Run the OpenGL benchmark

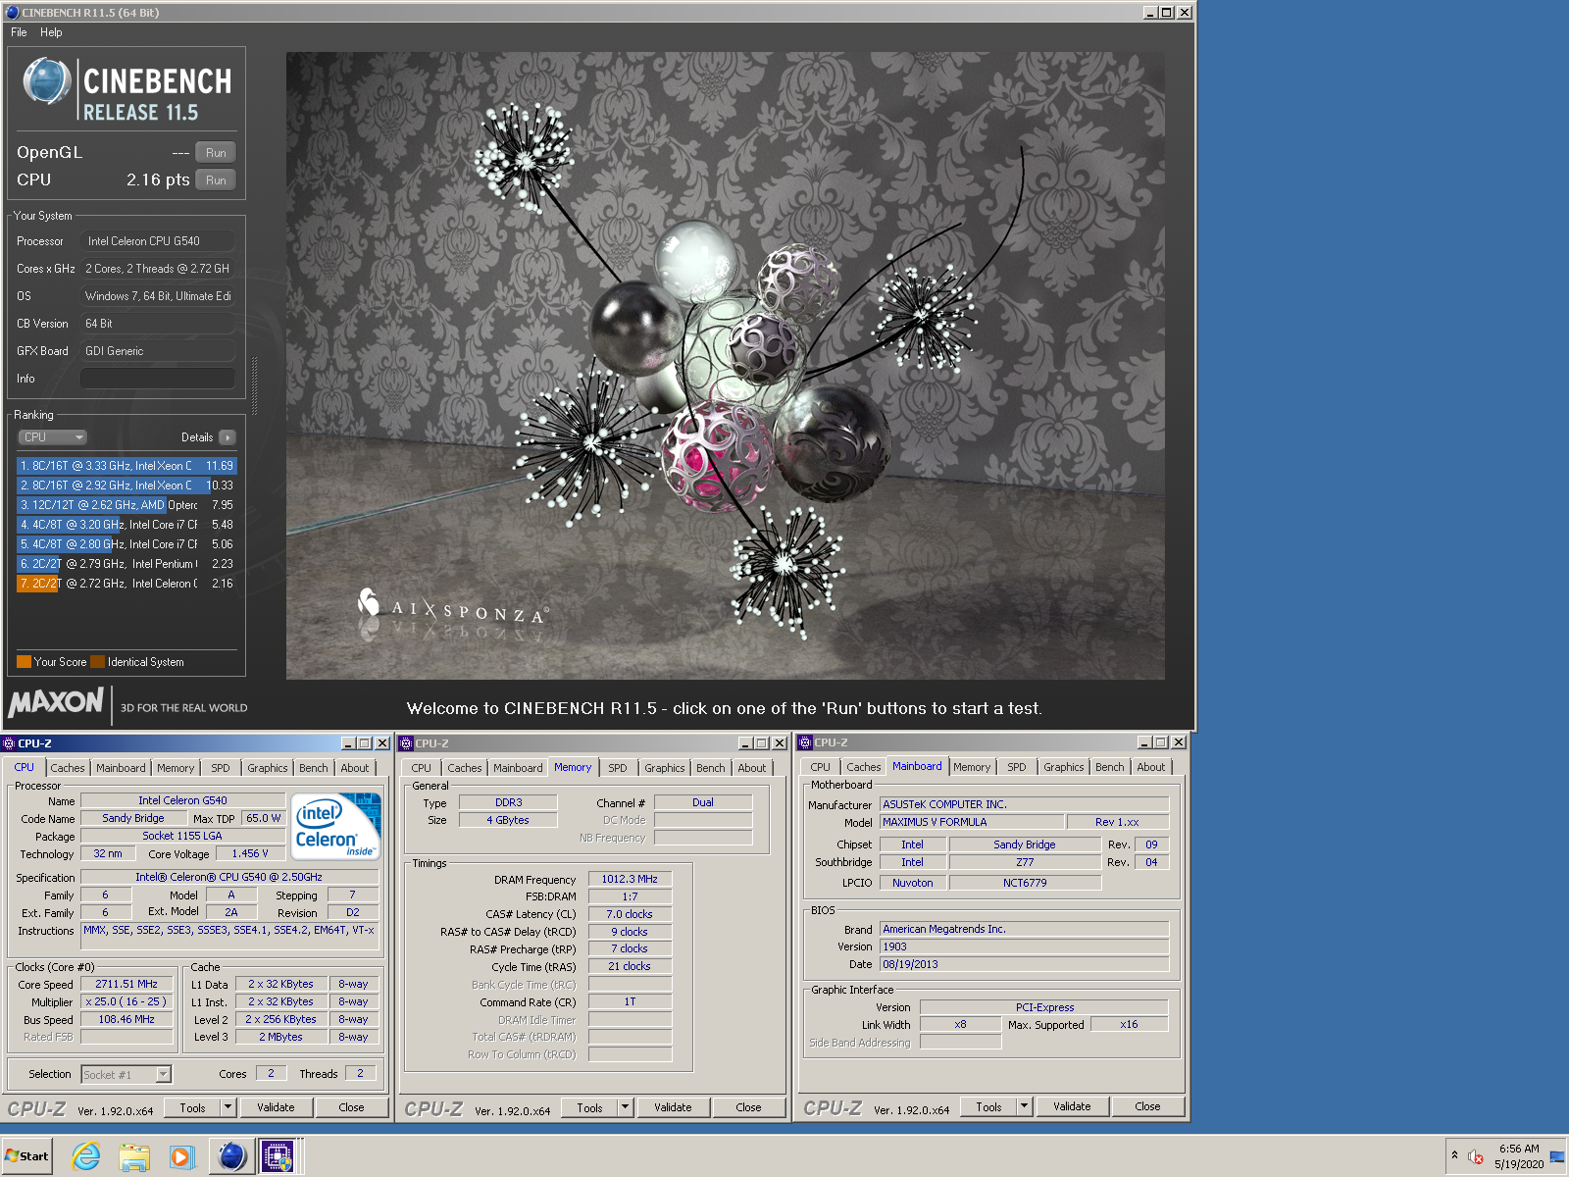click(216, 153)
